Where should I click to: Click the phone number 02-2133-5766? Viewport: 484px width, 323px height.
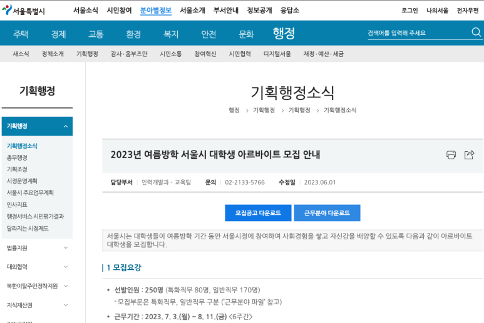[x=245, y=182]
